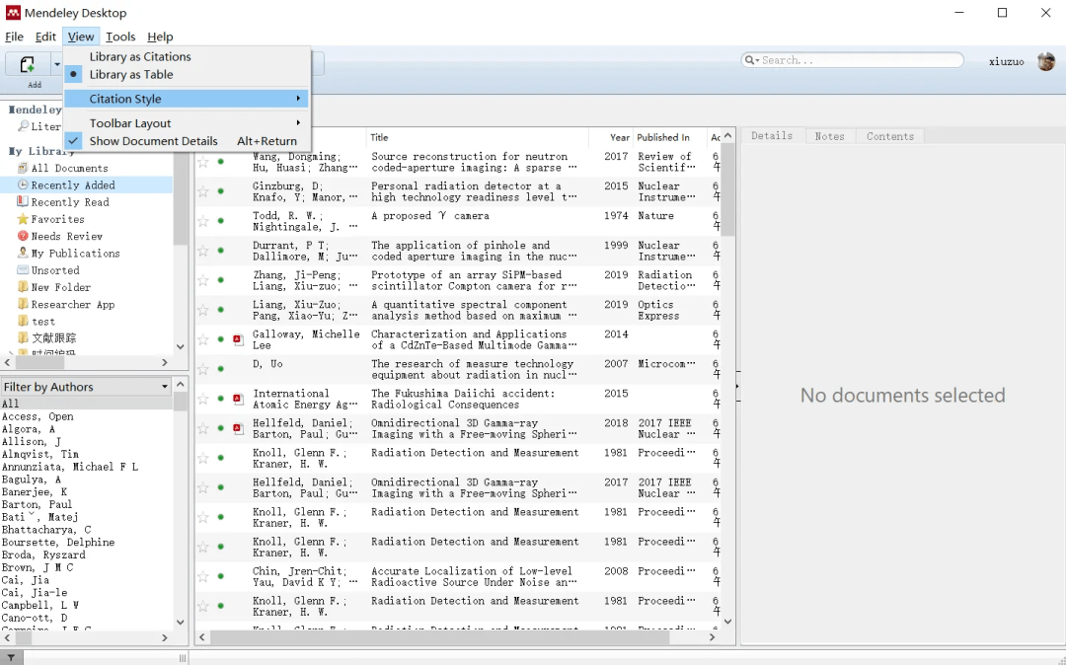Favorite the Todd, R. W. paper star
Image resolution: width=1066 pixels, height=665 pixels.
click(x=202, y=221)
